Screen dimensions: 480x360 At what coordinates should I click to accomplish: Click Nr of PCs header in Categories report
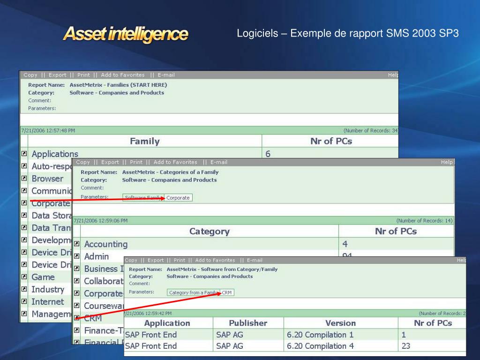pyautogui.click(x=396, y=232)
